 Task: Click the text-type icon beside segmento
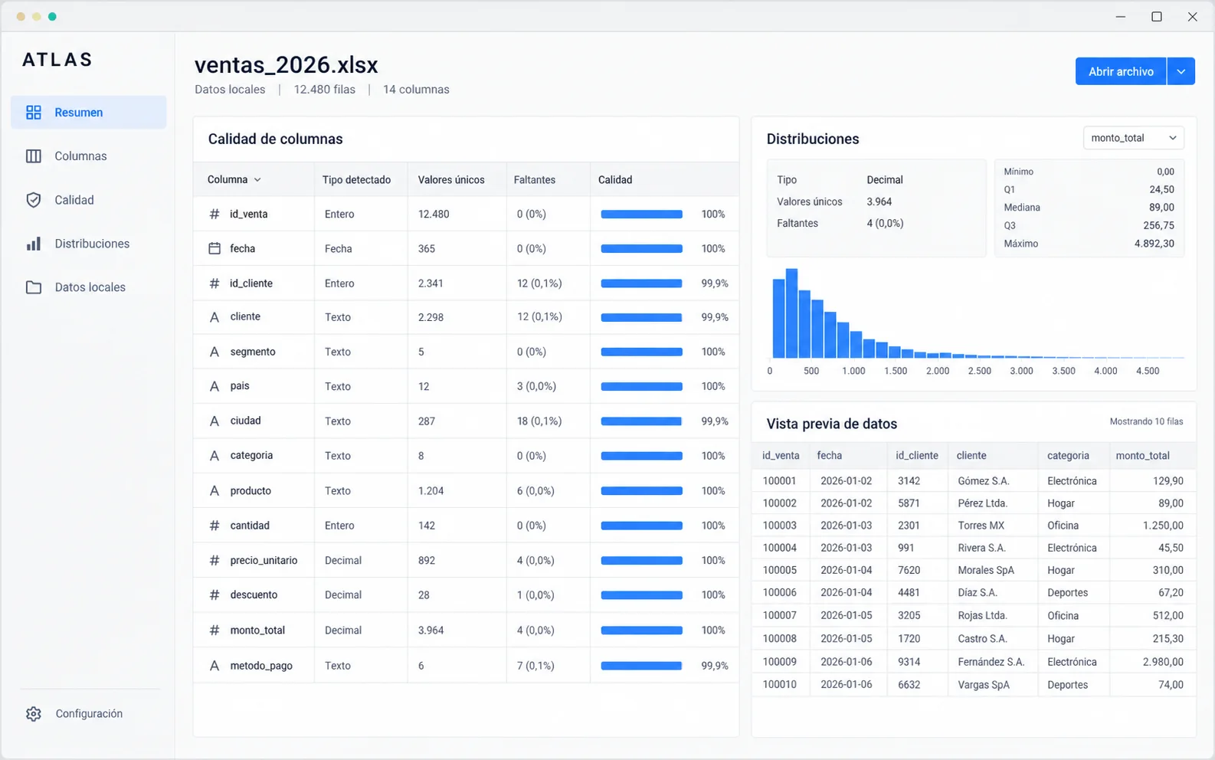215,352
